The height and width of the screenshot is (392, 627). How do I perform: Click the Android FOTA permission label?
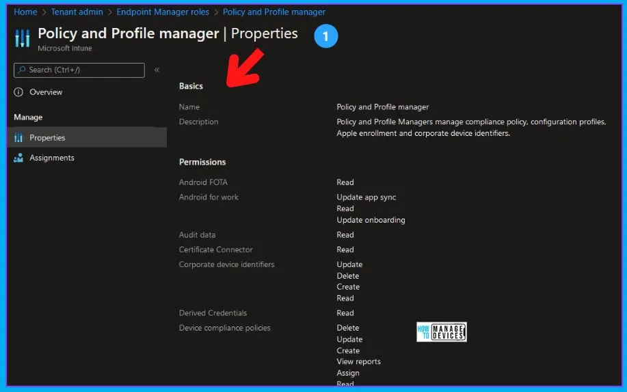(203, 182)
